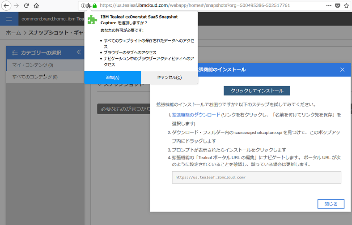Click the Pocket save icon

[337, 6]
